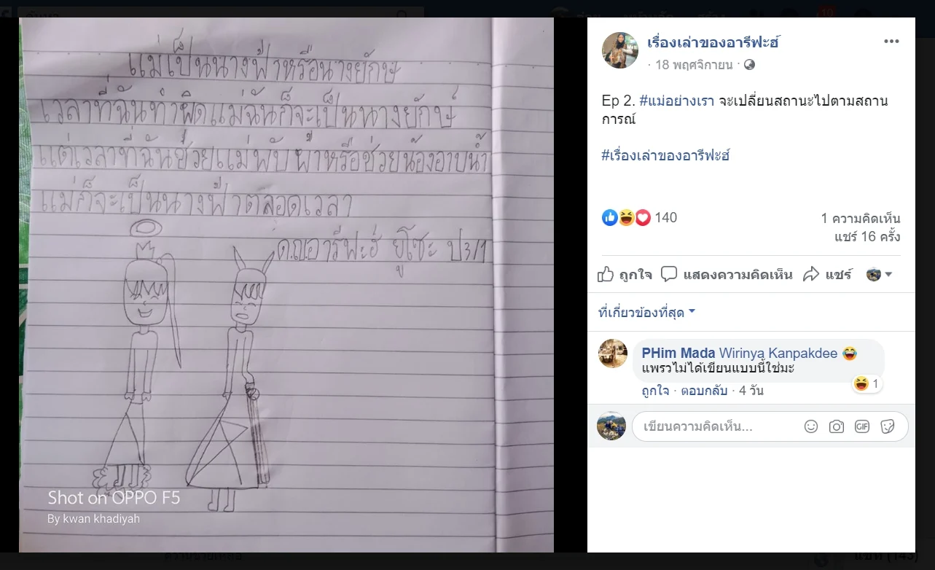This screenshot has height=570, width=935.
Task: Click the comment speech bubble icon
Action: coord(669,275)
